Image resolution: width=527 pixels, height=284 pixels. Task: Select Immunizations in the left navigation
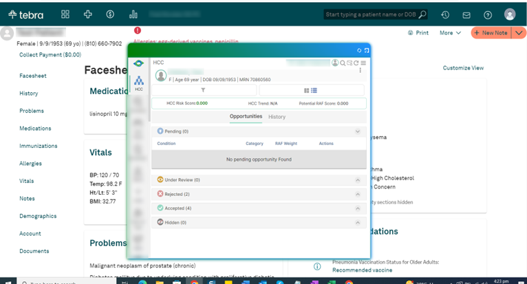39,146
